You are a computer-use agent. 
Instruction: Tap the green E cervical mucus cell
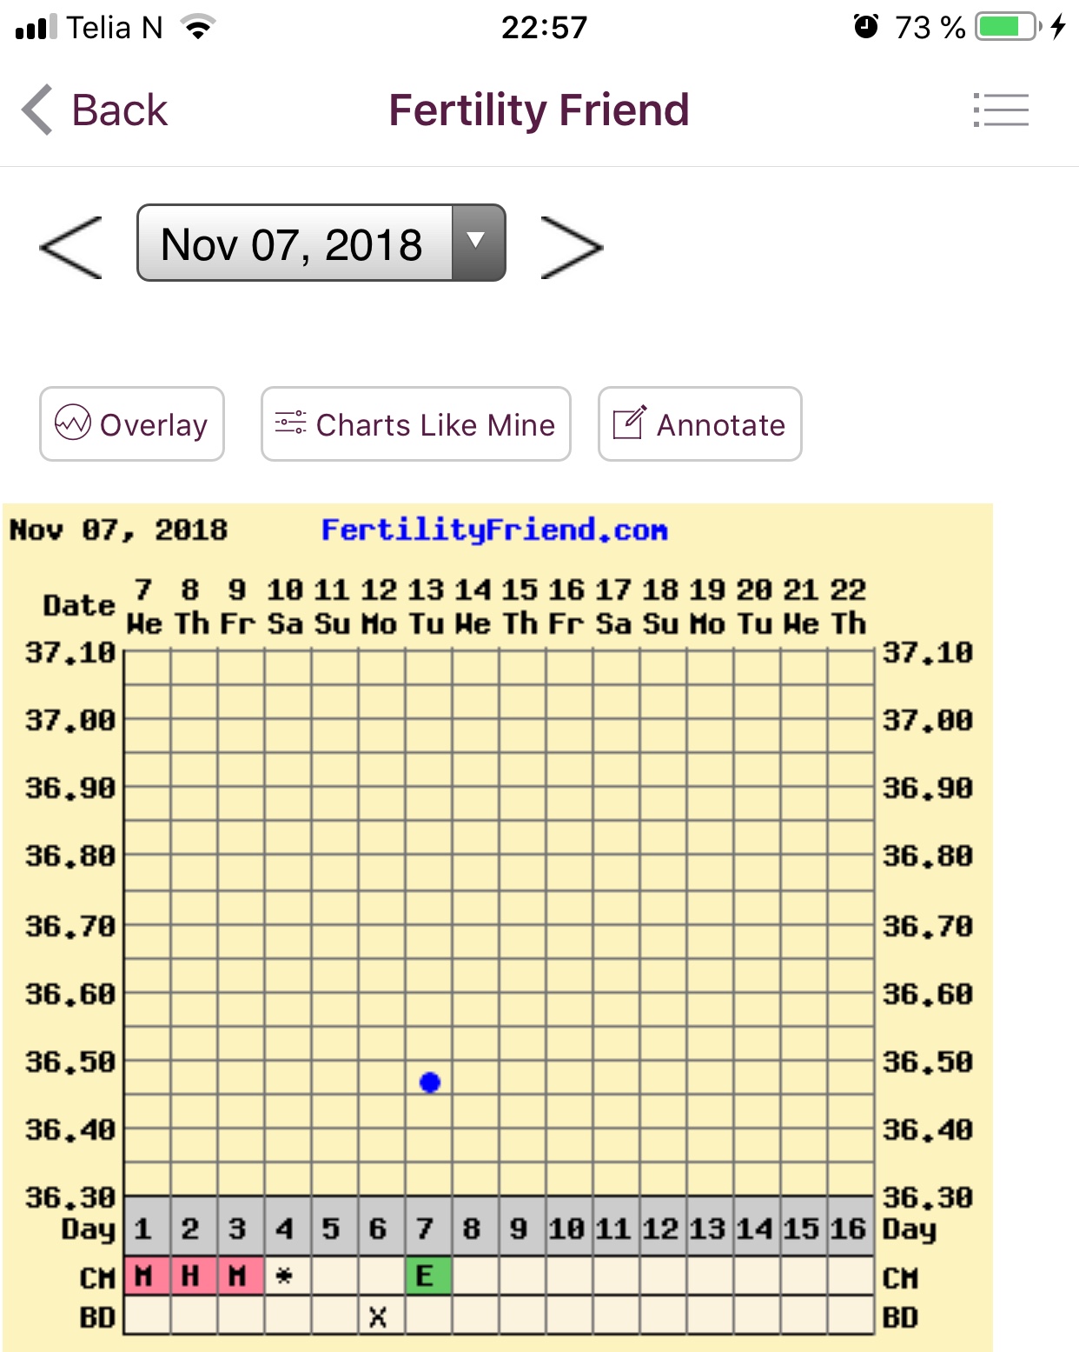427,1276
